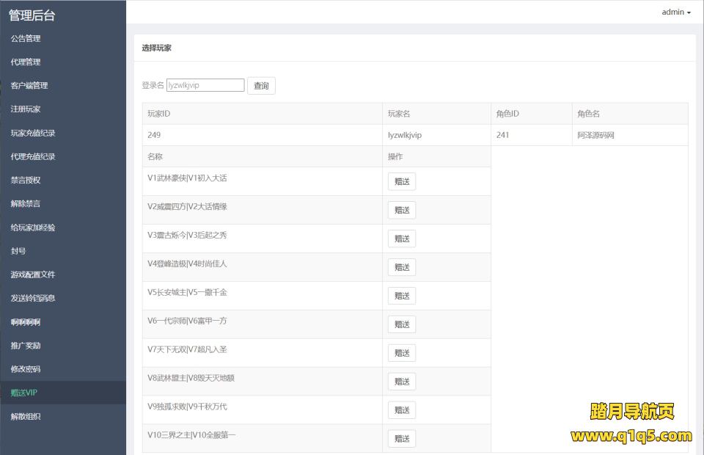
Task: Open 注册玩家 page
Action: click(26, 109)
